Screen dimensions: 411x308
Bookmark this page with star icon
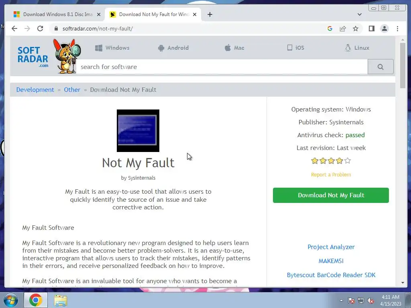356,28
